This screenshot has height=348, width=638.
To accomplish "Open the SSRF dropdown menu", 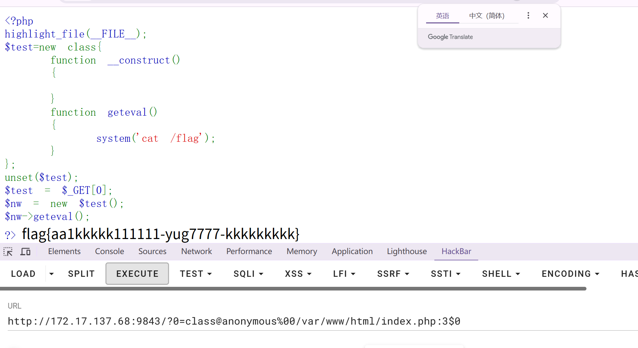I will (393, 273).
